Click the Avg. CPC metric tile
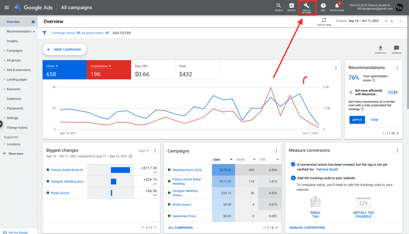The width and height of the screenshot is (409, 234). (x=153, y=70)
